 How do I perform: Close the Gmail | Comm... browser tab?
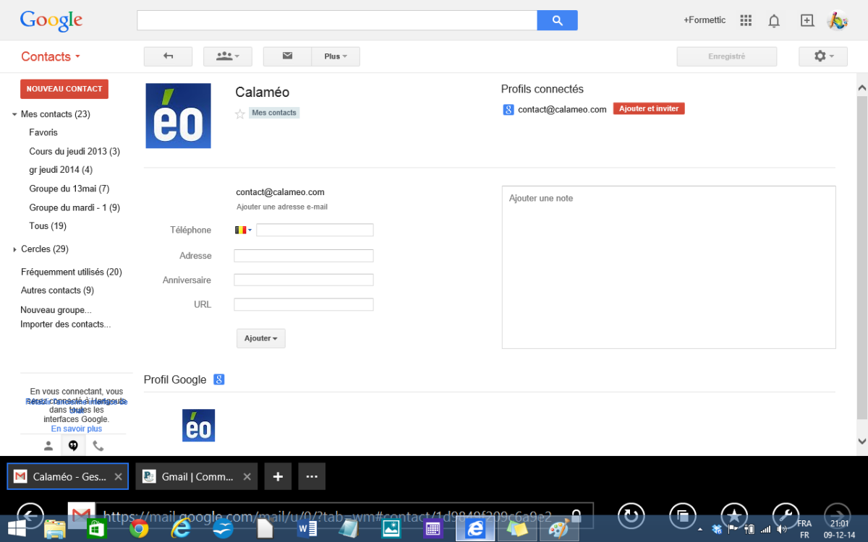(x=247, y=477)
